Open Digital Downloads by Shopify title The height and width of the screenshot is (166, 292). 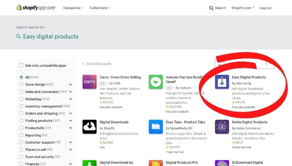tap(114, 122)
